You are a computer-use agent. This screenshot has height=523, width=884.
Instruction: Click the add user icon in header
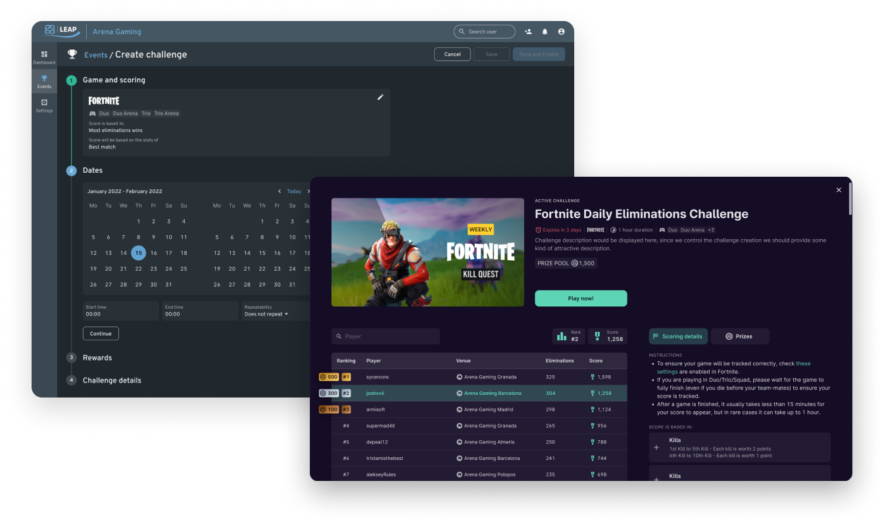[528, 32]
